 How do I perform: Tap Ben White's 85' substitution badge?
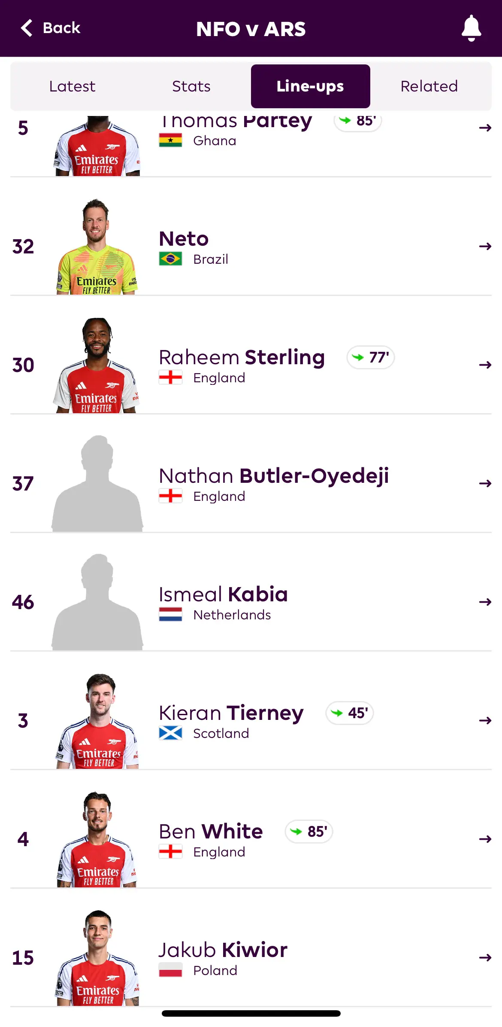pos(309,832)
